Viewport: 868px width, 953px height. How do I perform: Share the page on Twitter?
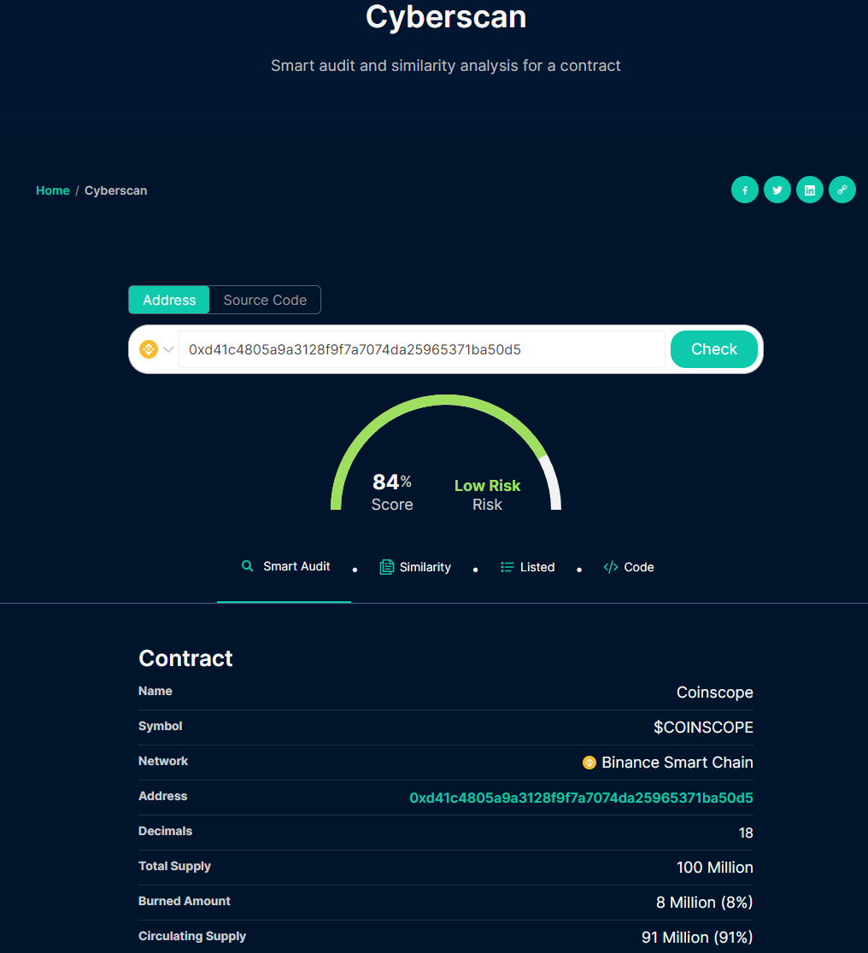777,190
